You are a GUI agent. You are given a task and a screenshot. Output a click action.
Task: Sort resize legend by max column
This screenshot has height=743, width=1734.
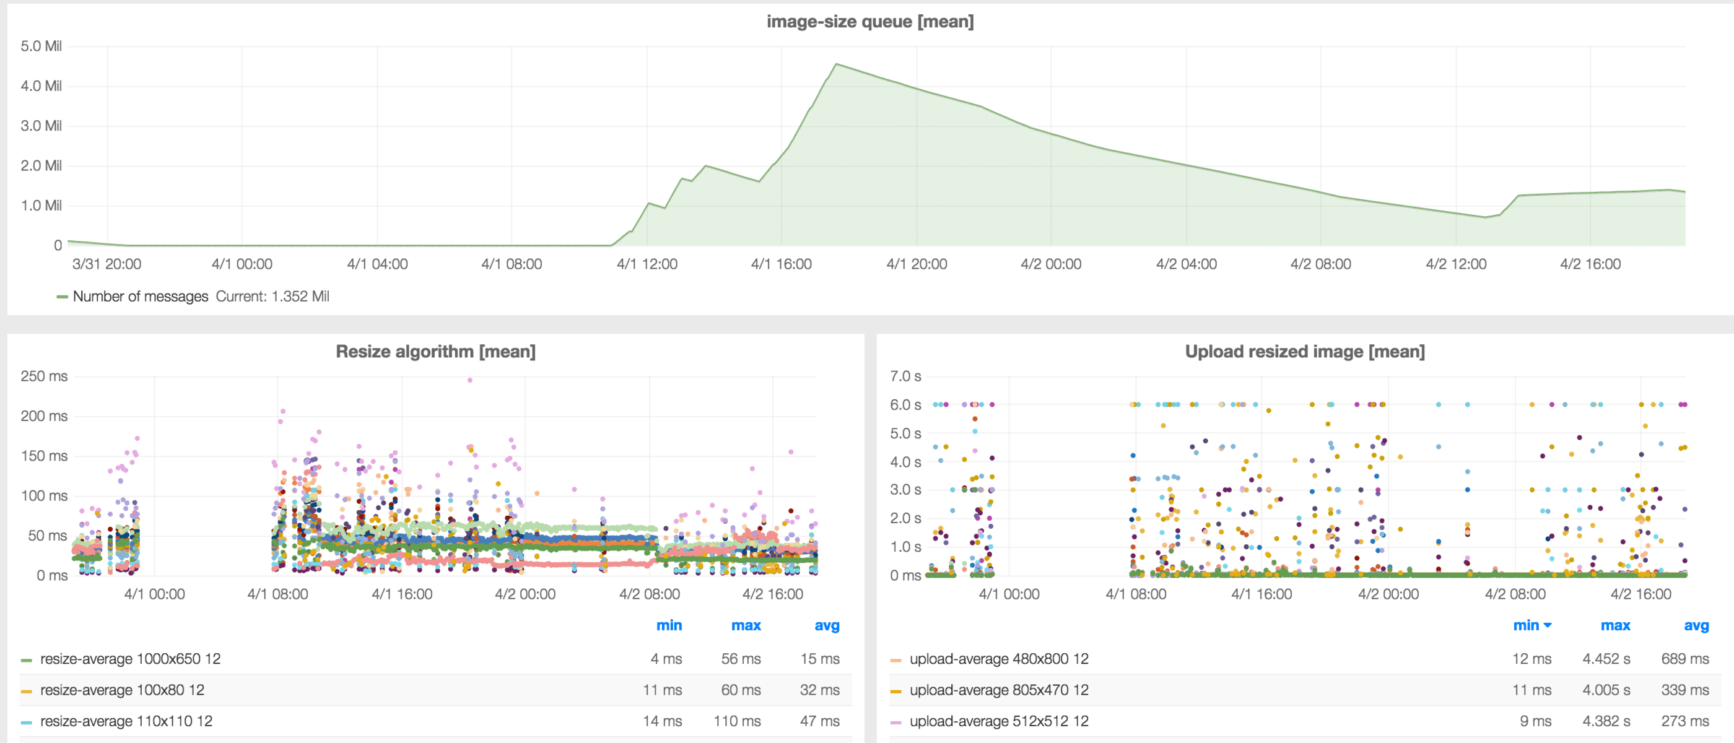click(x=745, y=625)
